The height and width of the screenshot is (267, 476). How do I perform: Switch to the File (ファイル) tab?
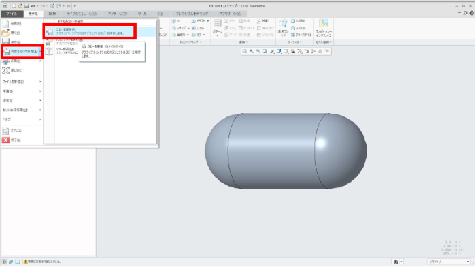tap(12, 14)
